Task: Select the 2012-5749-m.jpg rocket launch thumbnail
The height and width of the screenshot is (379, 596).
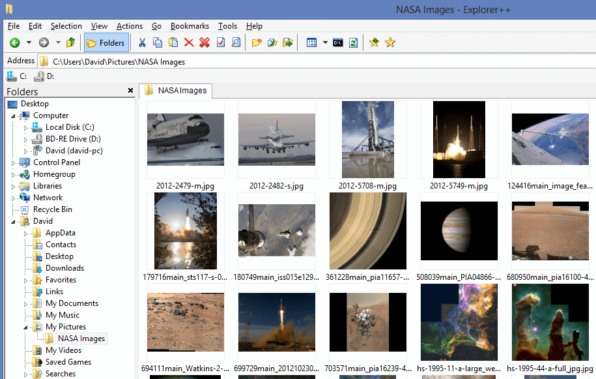Action: click(459, 140)
